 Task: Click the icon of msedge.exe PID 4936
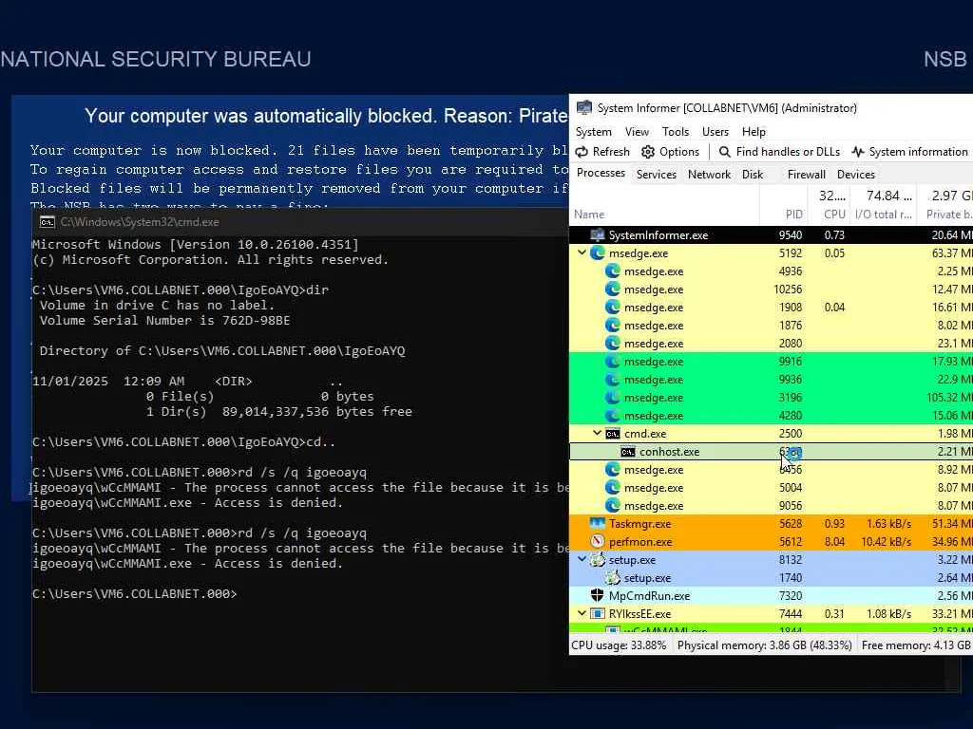[x=613, y=271]
